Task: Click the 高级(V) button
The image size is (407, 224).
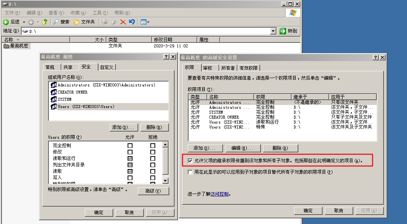Action: (x=153, y=191)
